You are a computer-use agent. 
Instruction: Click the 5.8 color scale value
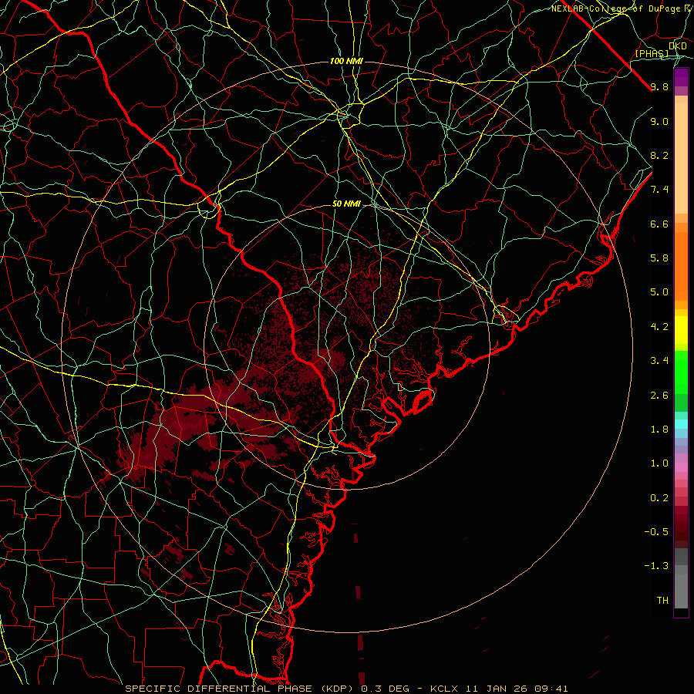(659, 258)
